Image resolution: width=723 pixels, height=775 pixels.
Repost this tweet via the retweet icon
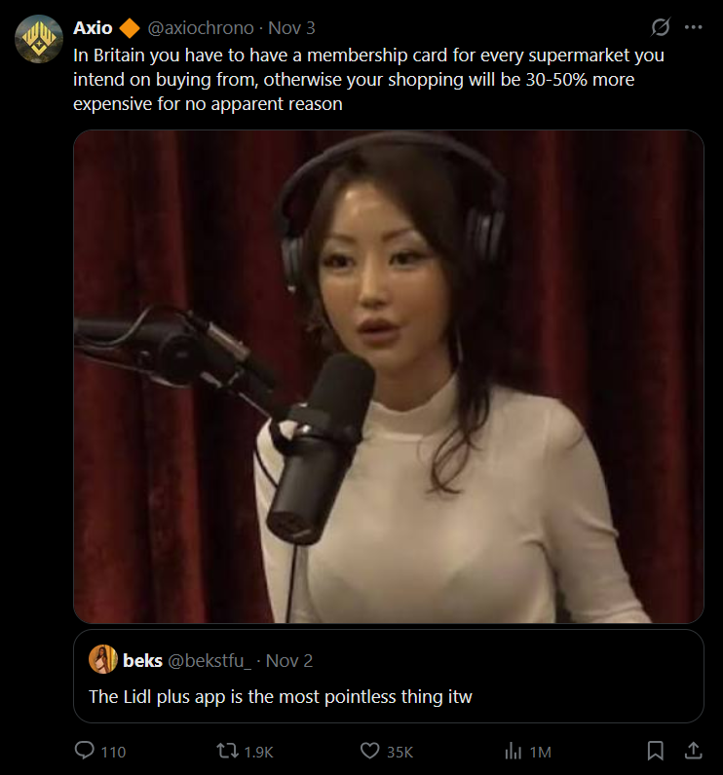(227, 751)
